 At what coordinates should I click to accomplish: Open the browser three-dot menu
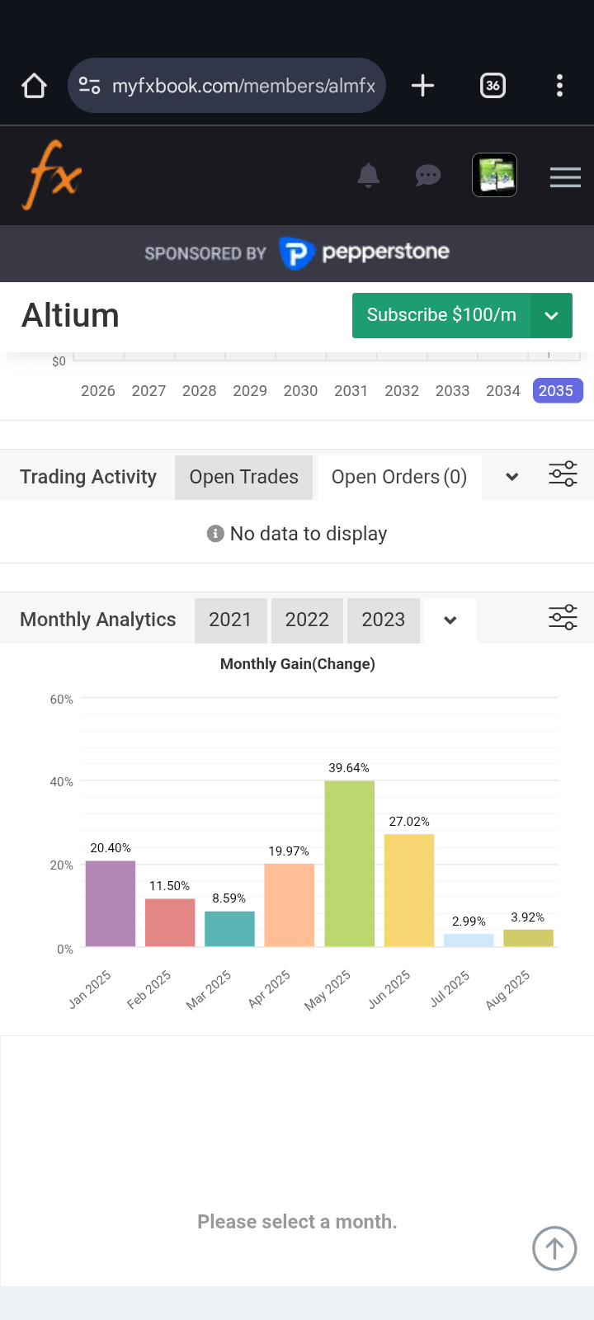(559, 86)
